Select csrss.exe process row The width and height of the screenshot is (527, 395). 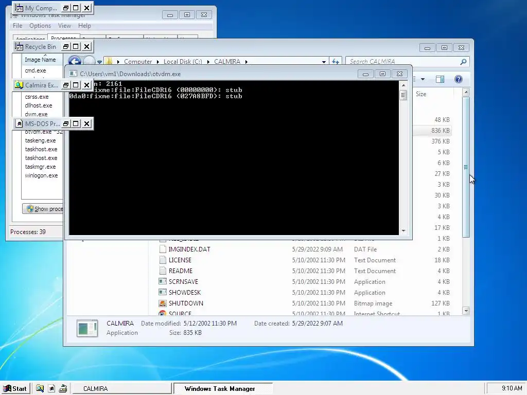pyautogui.click(x=37, y=97)
